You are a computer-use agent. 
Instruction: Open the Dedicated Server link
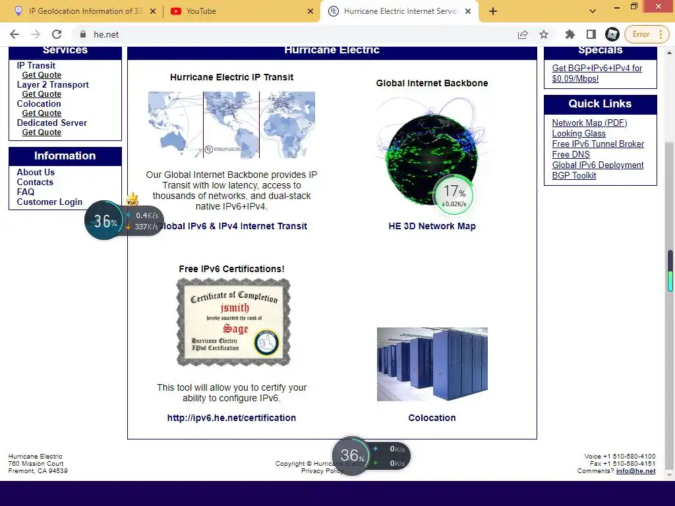click(x=51, y=123)
